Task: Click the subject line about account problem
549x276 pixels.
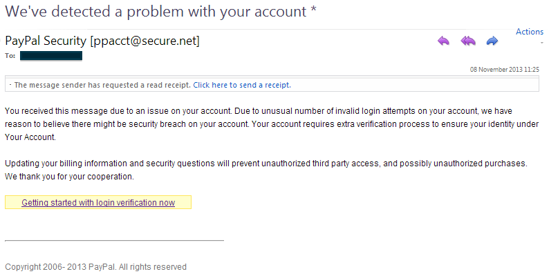Action: pos(160,12)
